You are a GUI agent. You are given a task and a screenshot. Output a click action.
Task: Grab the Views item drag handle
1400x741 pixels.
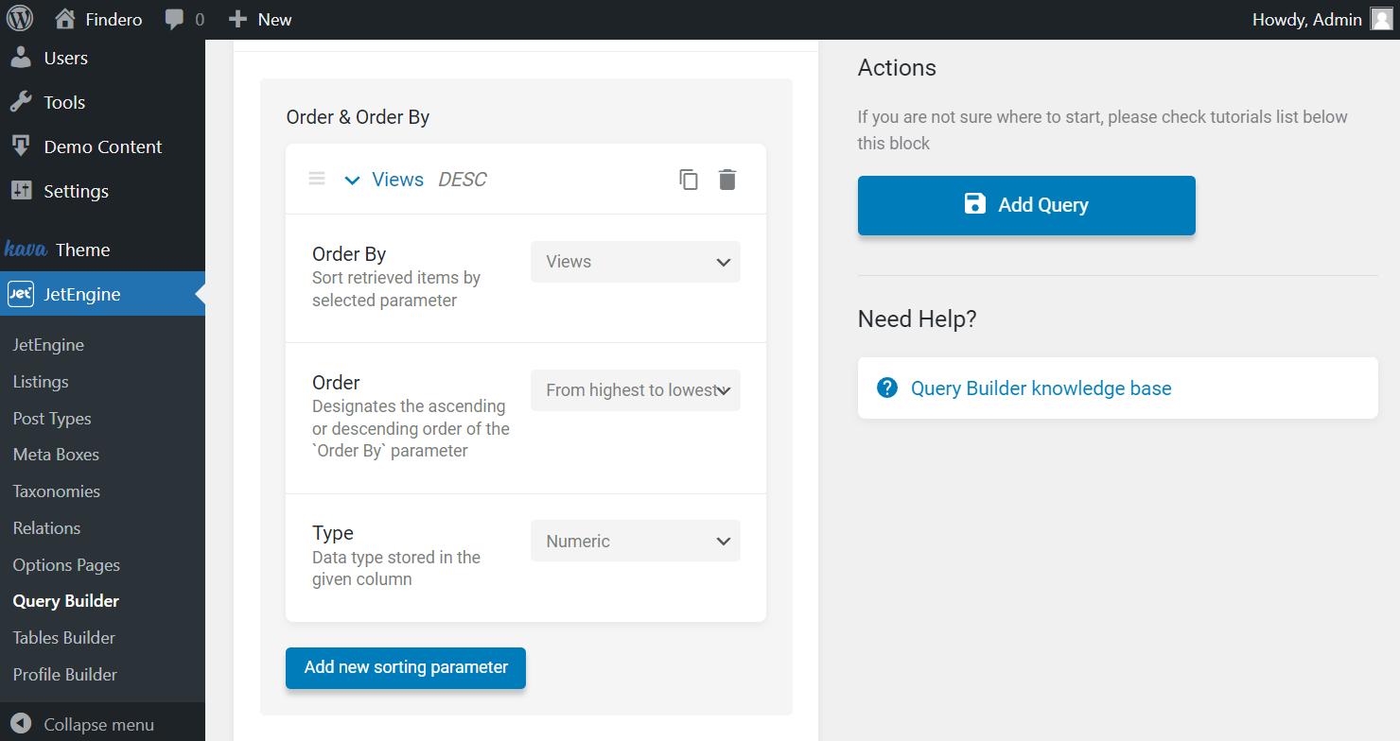click(x=317, y=180)
